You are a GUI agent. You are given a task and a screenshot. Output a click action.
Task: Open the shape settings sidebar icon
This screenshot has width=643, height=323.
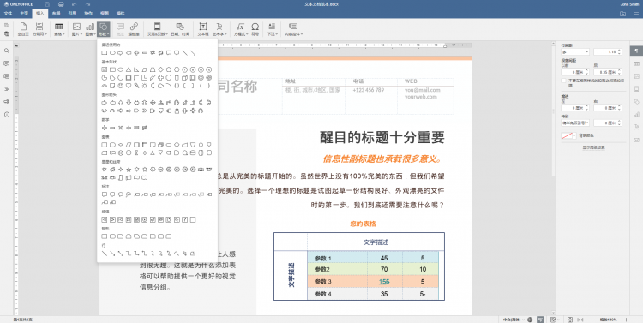(636, 102)
